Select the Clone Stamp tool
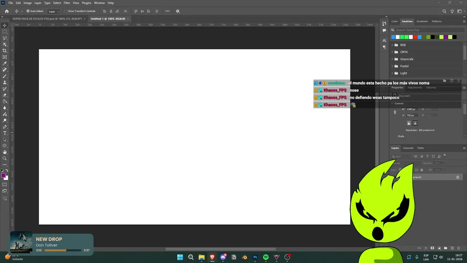Screen dimensions: 467x263 [5, 83]
